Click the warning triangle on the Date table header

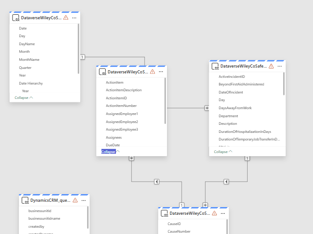point(66,17)
